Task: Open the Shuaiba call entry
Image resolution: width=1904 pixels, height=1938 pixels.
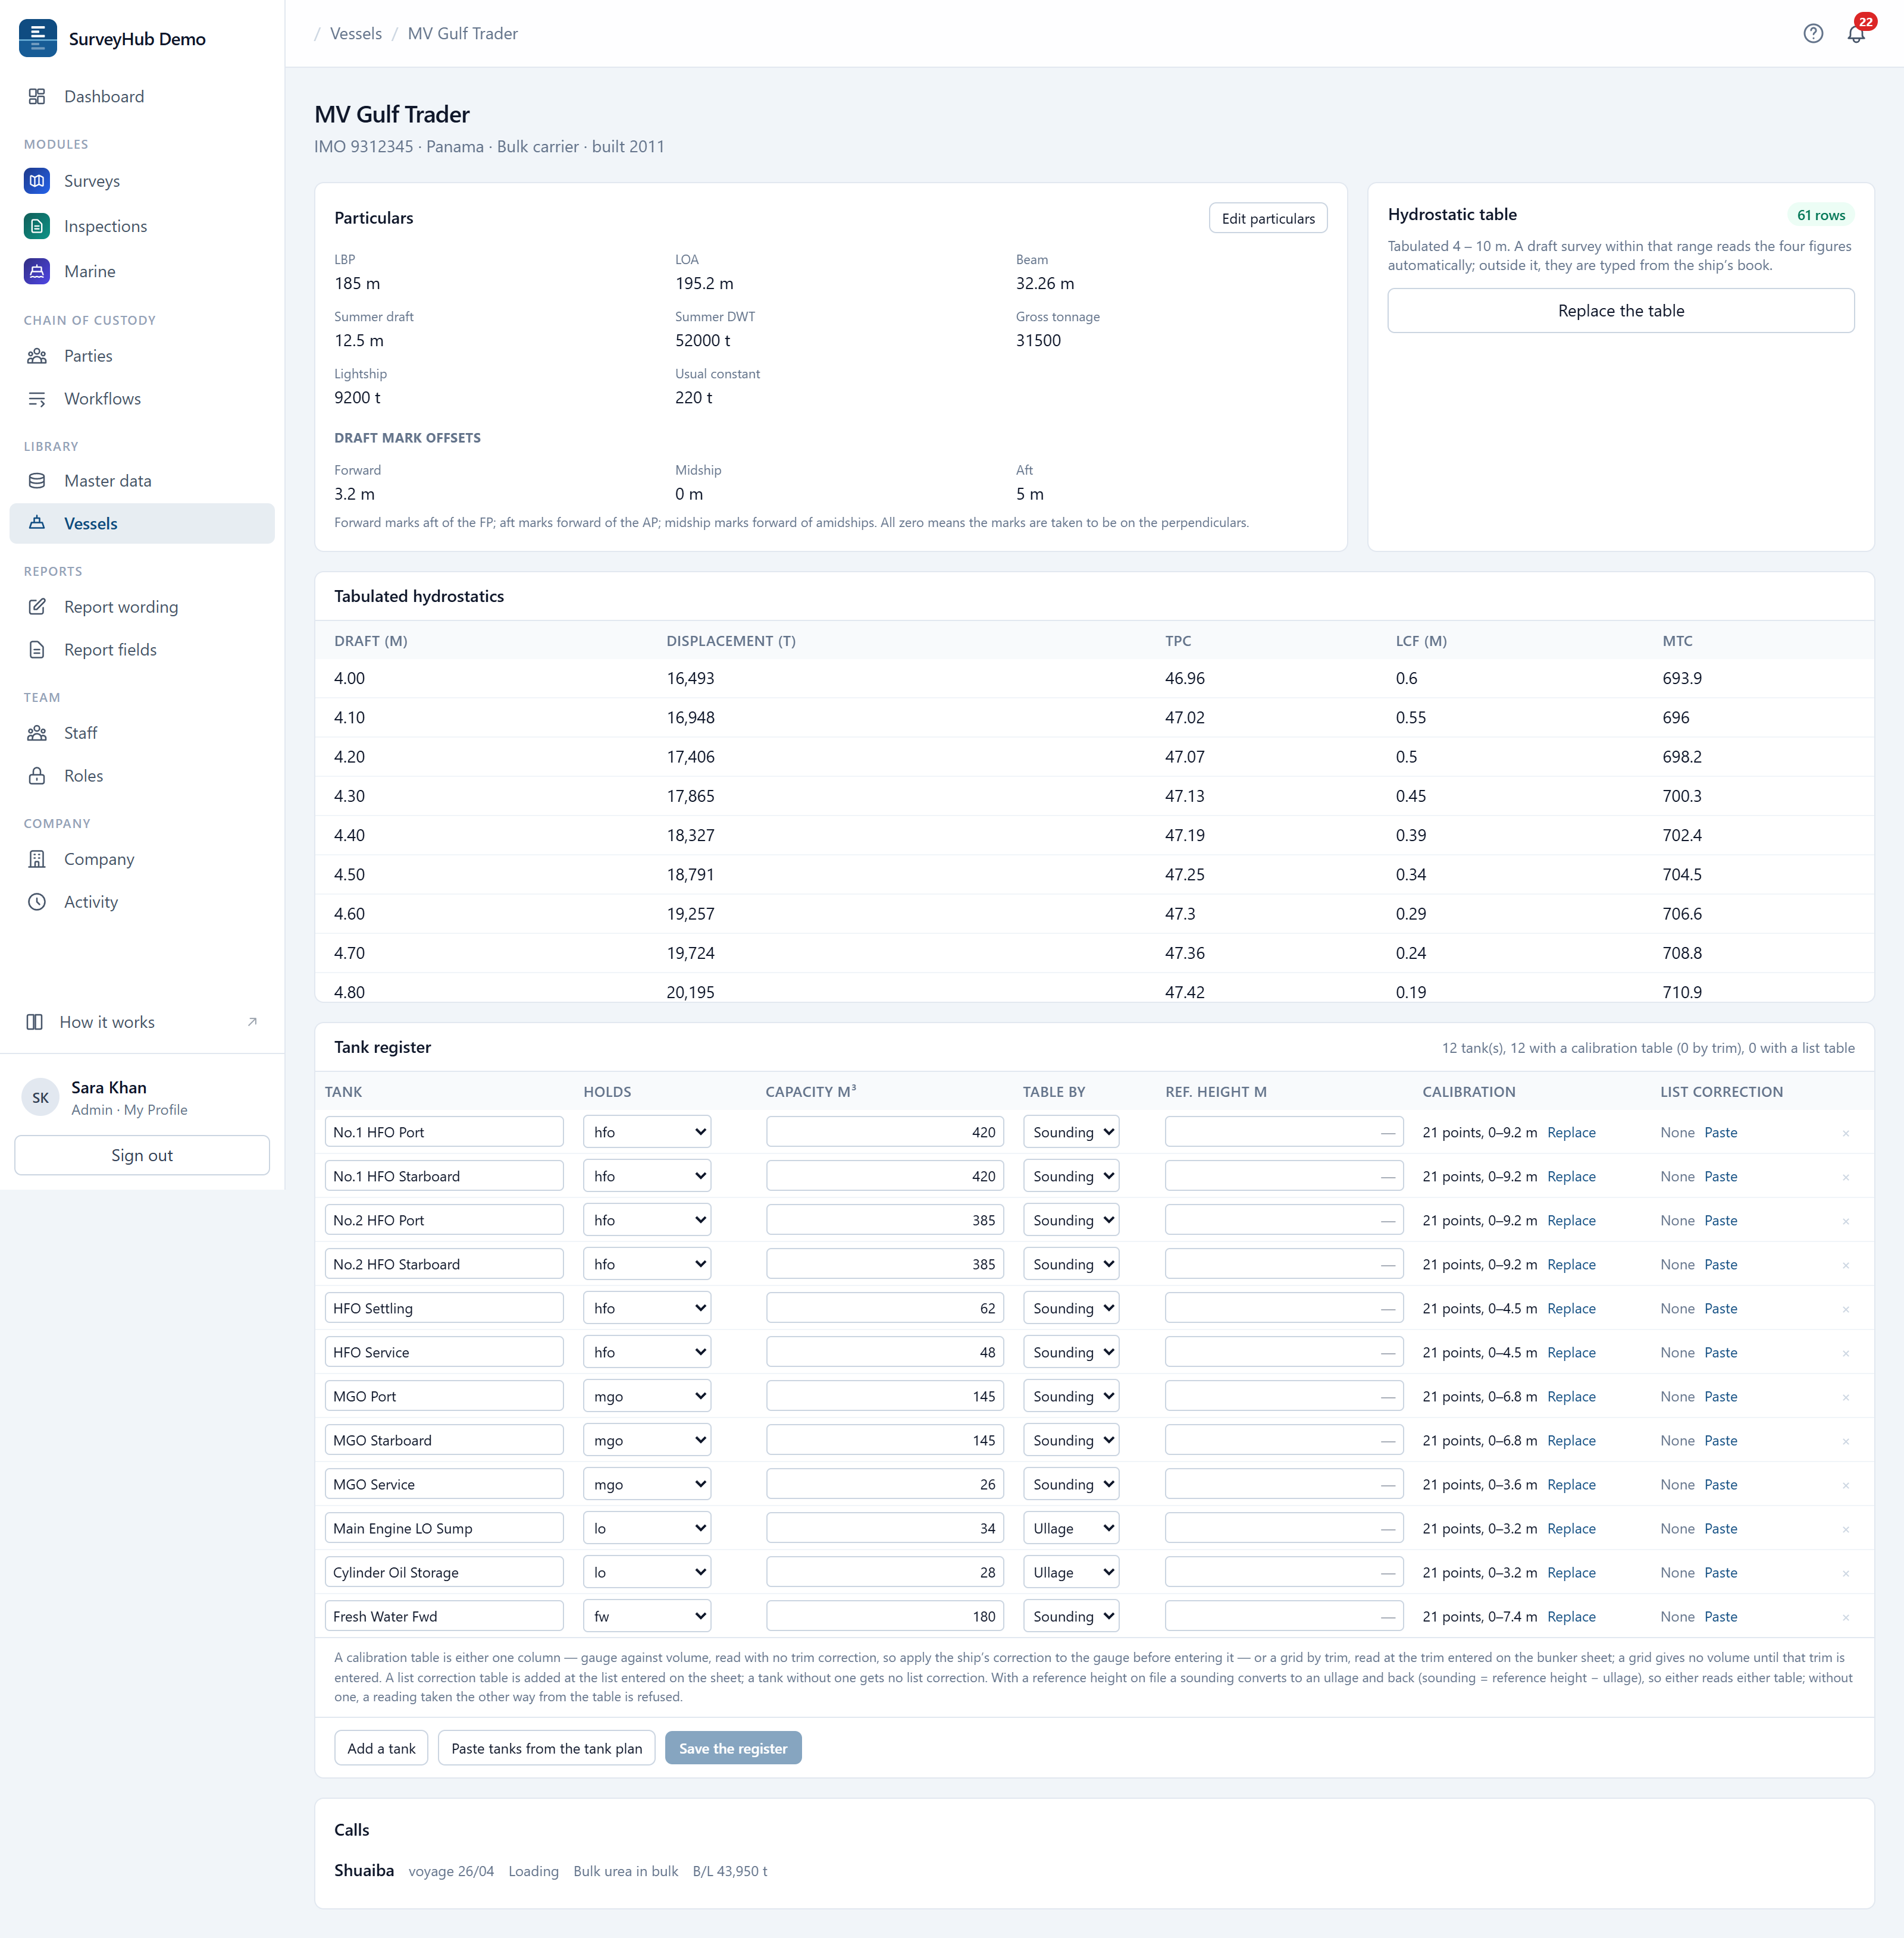Action: (x=364, y=1870)
